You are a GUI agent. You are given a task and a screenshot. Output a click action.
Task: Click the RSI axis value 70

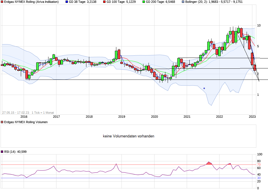259,165
